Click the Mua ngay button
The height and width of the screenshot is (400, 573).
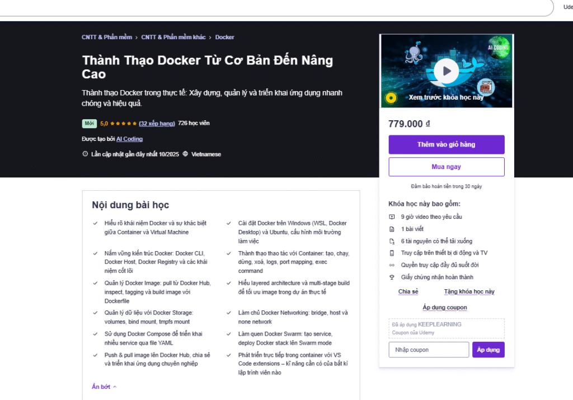446,167
